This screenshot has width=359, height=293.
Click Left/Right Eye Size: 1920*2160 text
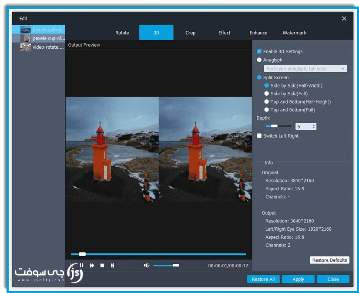pos(299,229)
